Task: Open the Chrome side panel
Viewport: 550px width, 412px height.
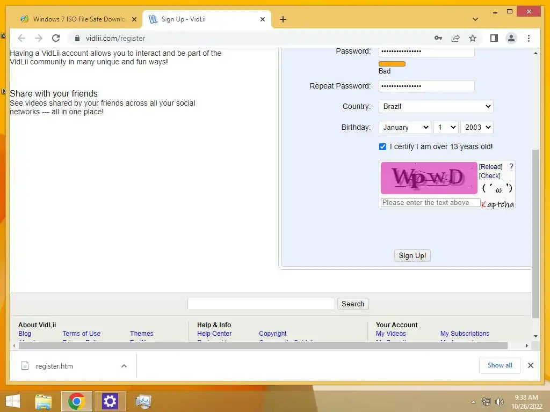Action: click(x=494, y=38)
